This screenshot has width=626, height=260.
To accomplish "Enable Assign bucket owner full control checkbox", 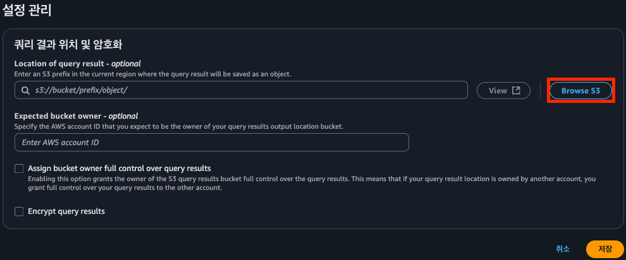I will pyautogui.click(x=20, y=168).
